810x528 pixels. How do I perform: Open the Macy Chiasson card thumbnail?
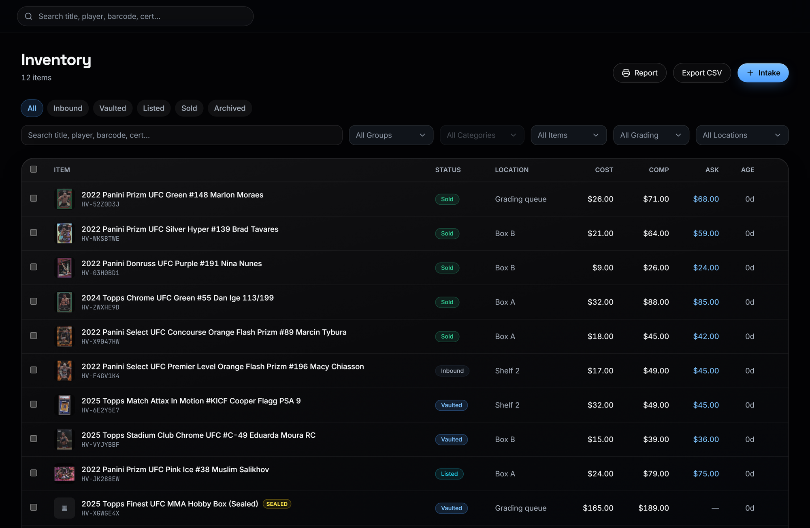tap(64, 371)
